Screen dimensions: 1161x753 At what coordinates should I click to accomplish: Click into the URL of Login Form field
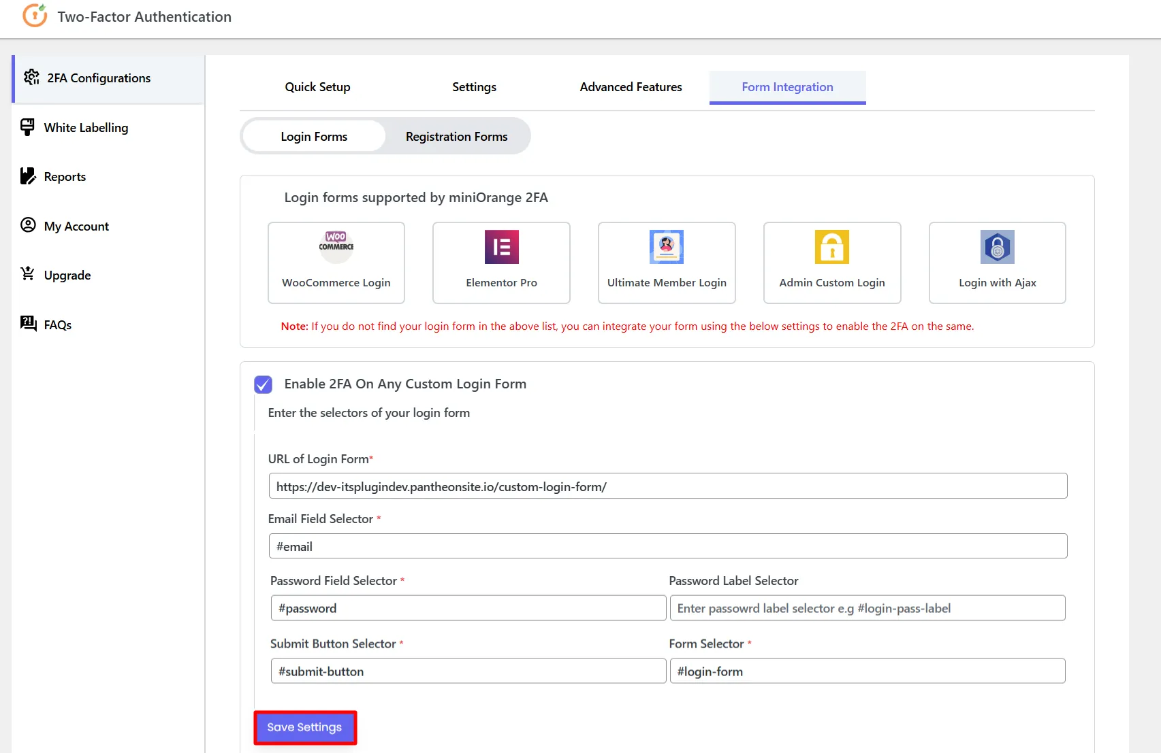click(x=667, y=486)
